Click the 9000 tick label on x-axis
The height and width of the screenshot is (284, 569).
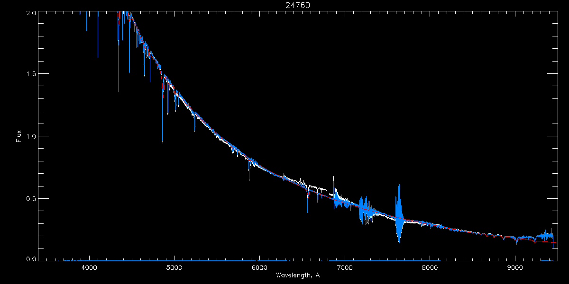click(515, 267)
